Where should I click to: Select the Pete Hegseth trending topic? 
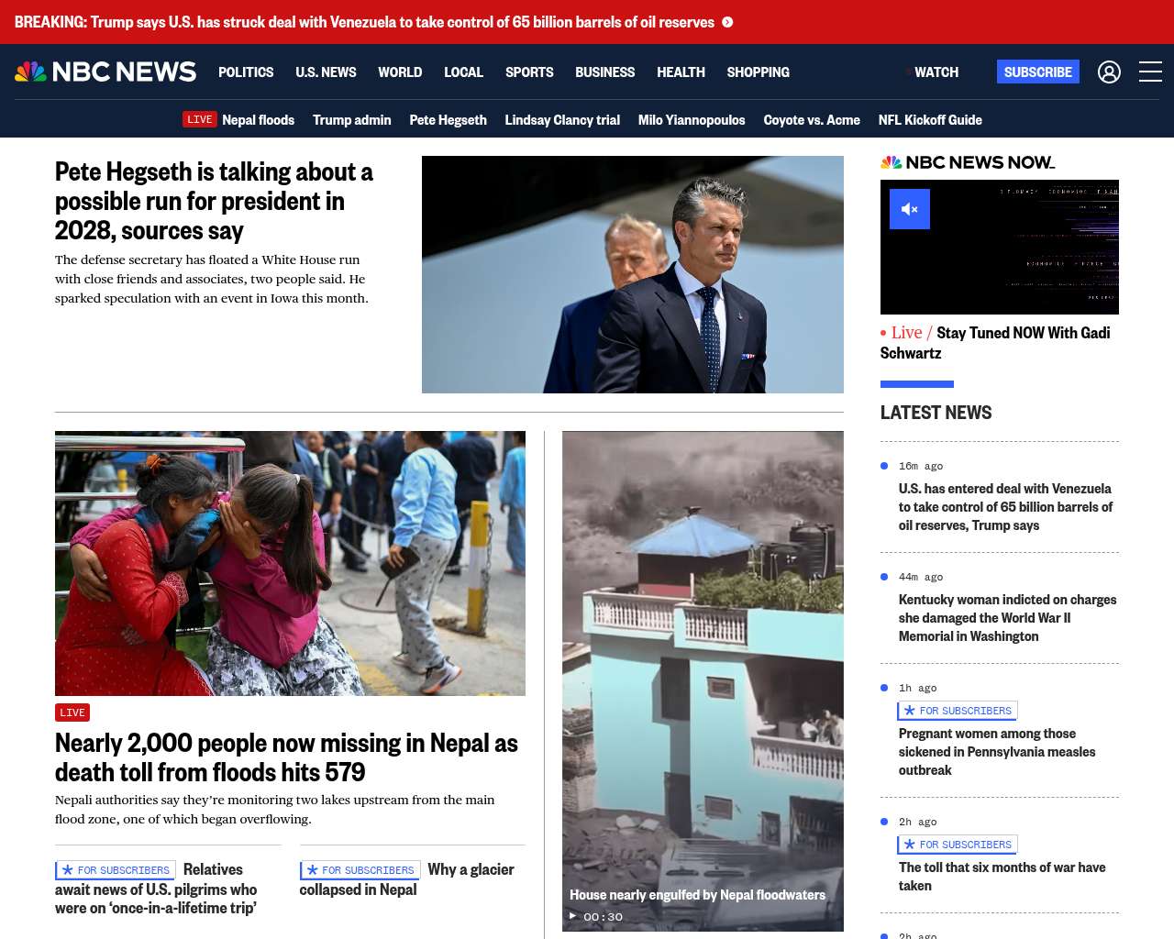[x=448, y=119]
